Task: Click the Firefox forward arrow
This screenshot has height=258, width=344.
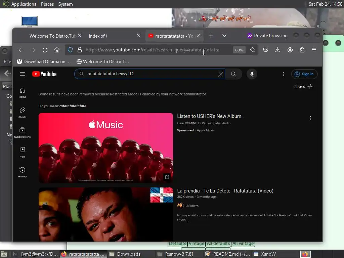Action: (x=33, y=50)
